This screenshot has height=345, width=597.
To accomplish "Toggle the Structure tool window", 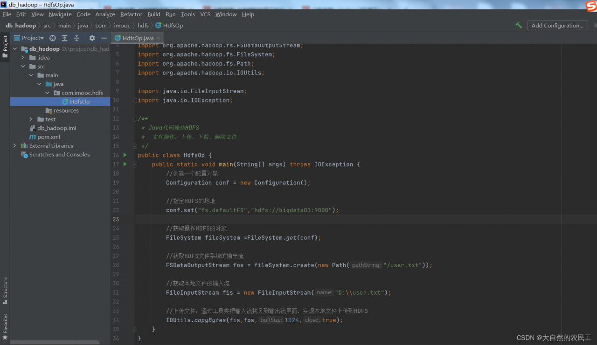I will pos(5,291).
